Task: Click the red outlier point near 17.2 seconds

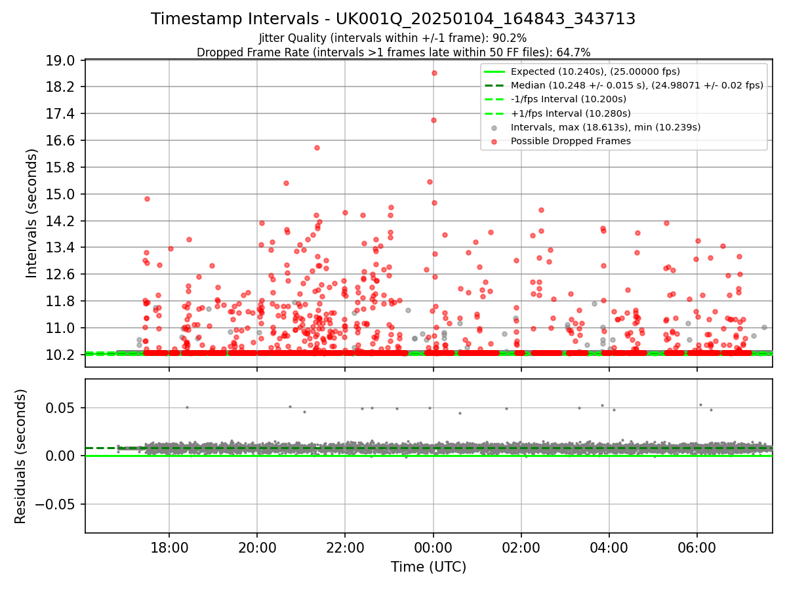Action: click(x=434, y=120)
